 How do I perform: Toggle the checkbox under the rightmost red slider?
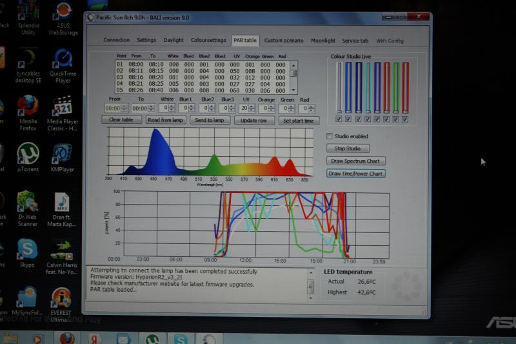click(406, 119)
